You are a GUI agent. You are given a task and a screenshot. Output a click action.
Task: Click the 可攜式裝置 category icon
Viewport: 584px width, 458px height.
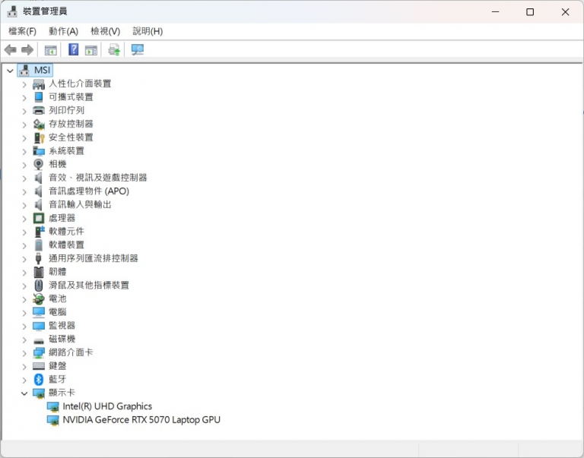39,97
